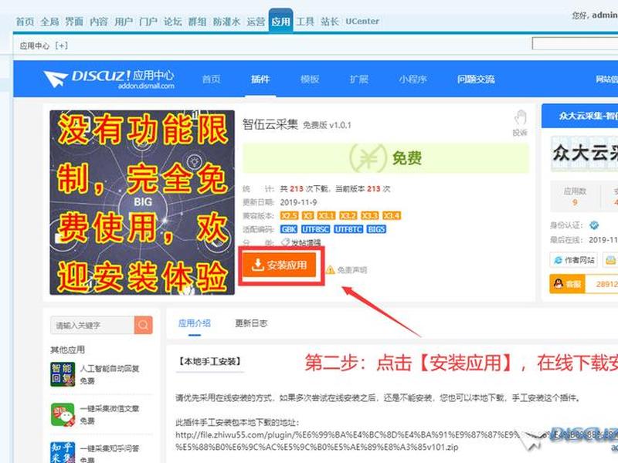
Task: Open the 界面 admin menu item
Action: [74, 22]
